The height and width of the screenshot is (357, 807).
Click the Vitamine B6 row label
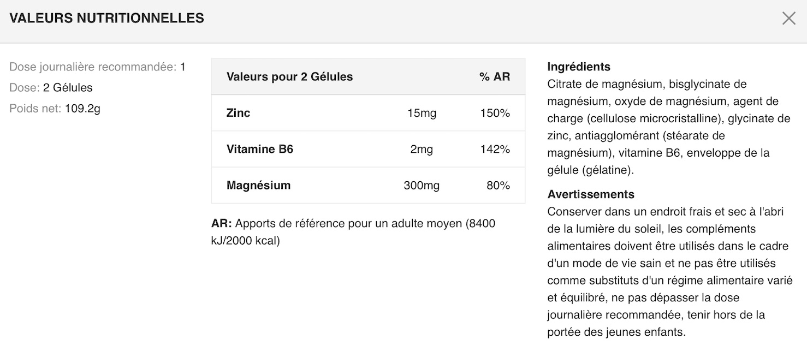click(260, 149)
